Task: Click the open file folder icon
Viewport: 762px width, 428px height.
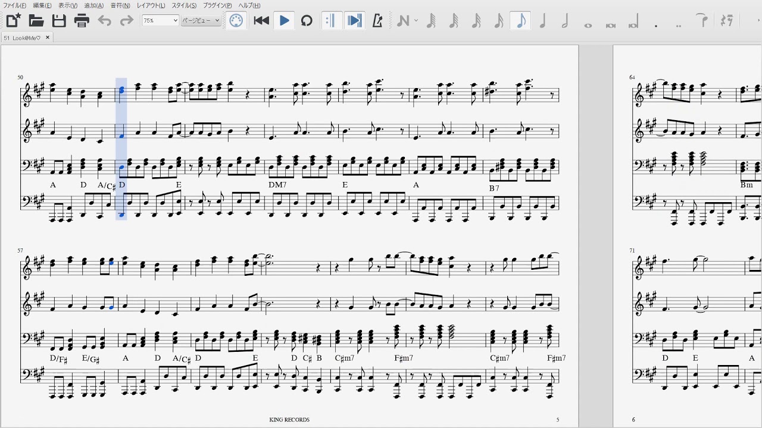Action: click(36, 21)
